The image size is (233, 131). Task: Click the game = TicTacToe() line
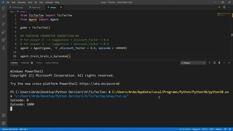coord(35,28)
